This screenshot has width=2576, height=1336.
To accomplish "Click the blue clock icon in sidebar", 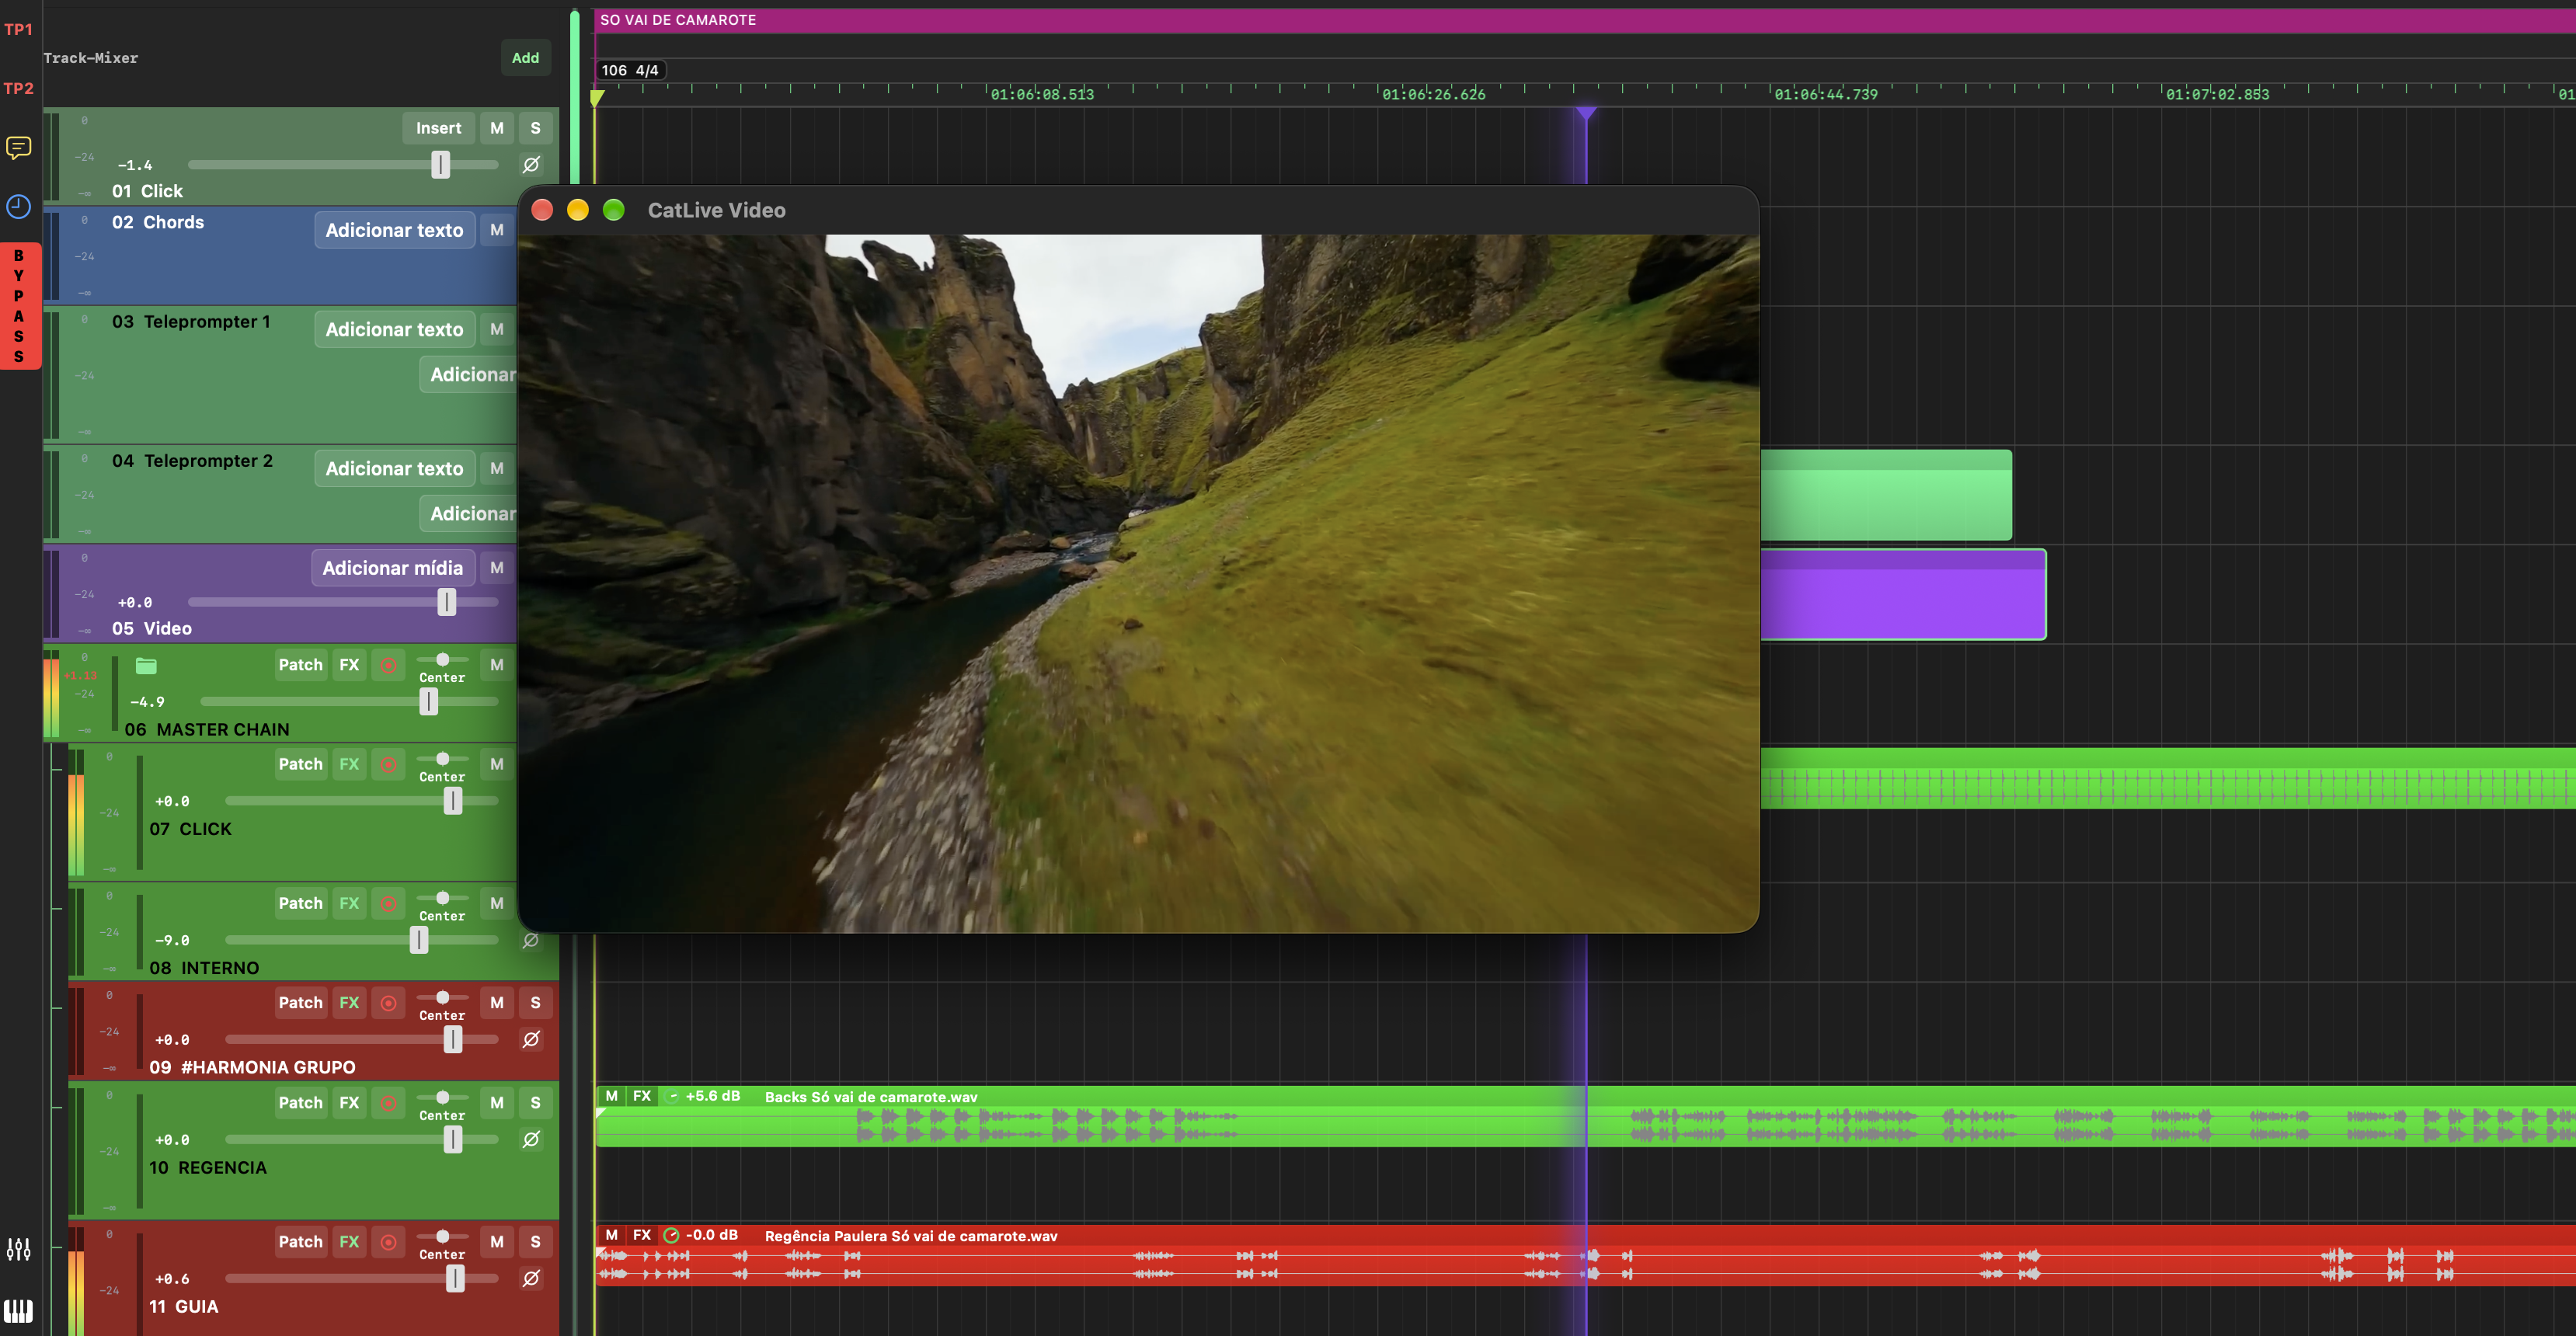I will pyautogui.click(x=18, y=207).
